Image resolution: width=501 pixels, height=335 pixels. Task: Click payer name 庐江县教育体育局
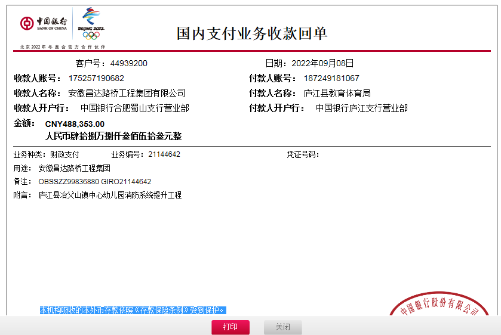tap(337, 93)
